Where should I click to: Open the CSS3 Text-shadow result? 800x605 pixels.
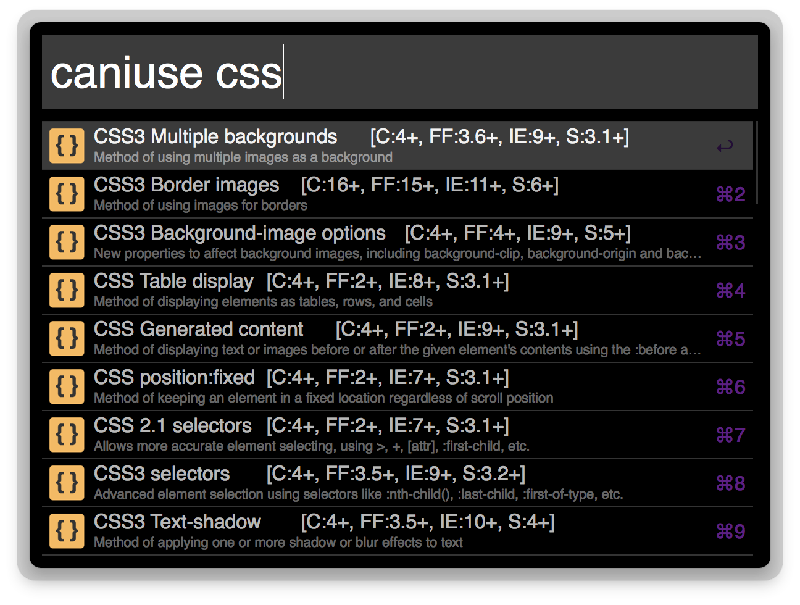tap(398, 531)
